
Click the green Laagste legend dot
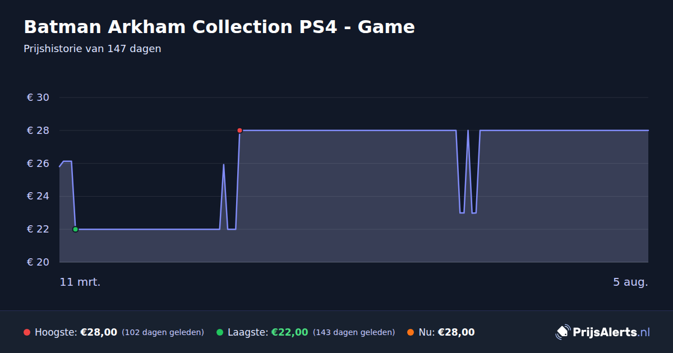point(220,332)
